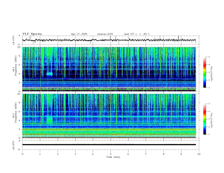Click the upper color scale bar
The width and height of the screenshot is (224, 173).
coord(204,72)
